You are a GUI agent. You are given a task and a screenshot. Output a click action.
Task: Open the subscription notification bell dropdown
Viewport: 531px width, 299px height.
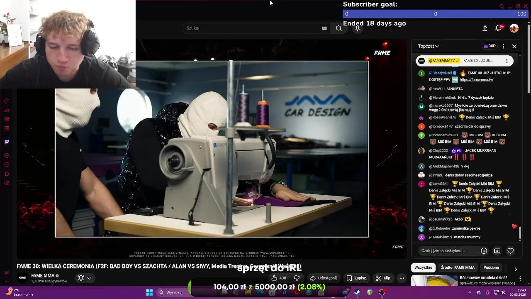tap(85, 278)
